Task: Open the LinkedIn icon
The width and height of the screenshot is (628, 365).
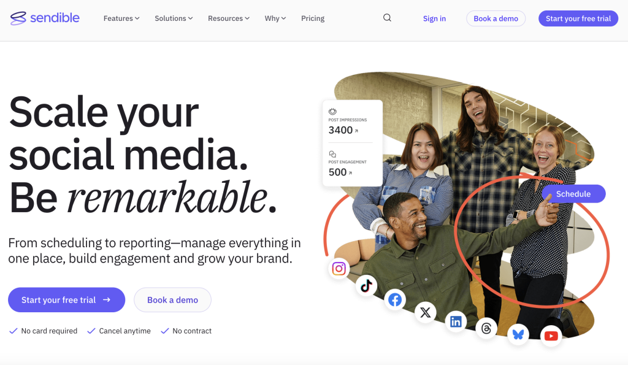Action: click(x=456, y=321)
